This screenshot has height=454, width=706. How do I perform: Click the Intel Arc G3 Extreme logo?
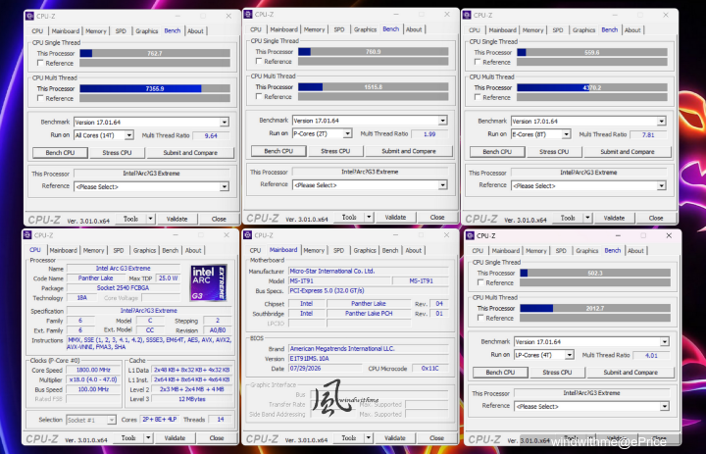(x=209, y=282)
